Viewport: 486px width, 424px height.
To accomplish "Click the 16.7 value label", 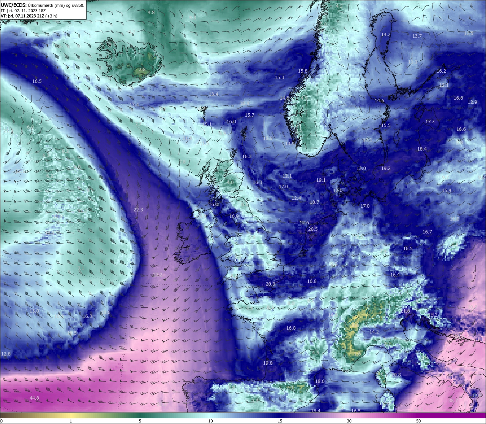I will coord(427,232).
